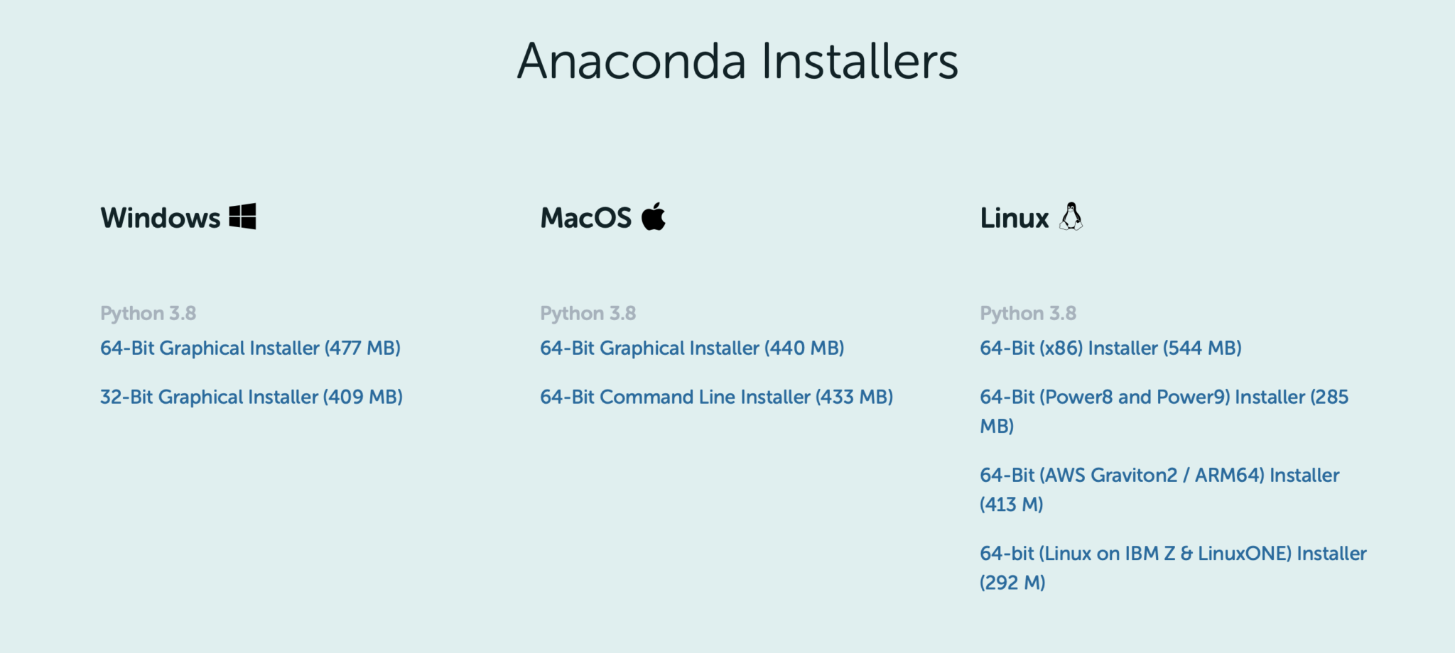Select the Python 3.8 label under Windows
Screen dimensions: 1455x653
pos(149,313)
